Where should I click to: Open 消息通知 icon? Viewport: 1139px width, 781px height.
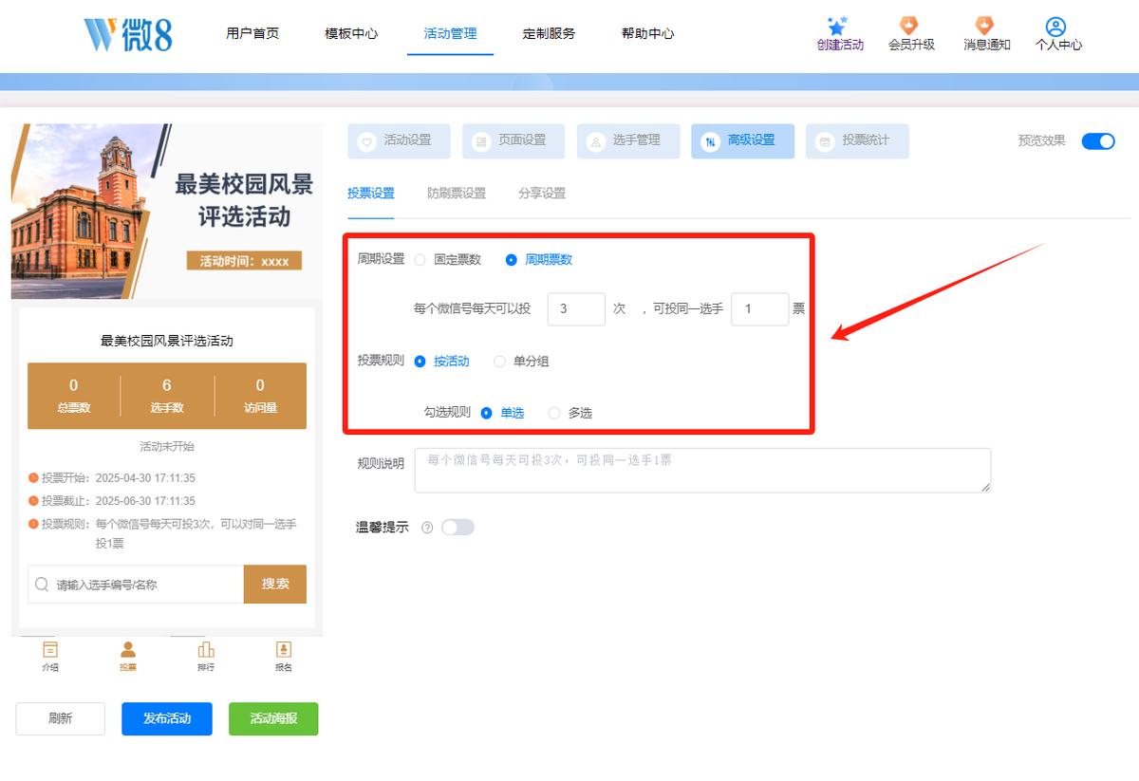pos(985,26)
